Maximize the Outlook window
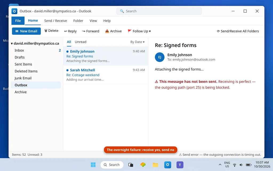Screen dimensions: 273x171 pos(245,11)
